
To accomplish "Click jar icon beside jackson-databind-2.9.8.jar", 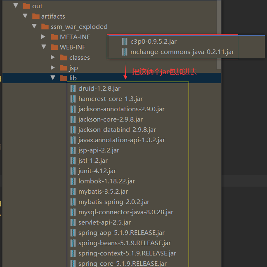I will [x=73, y=130].
